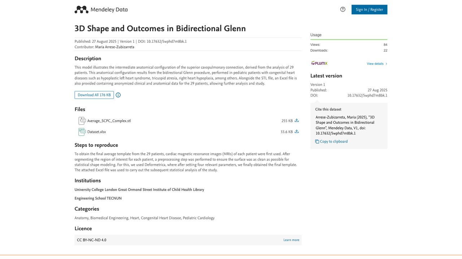462x259 pixels.
Task: Click the PlumX metrics logo
Action: click(319, 63)
